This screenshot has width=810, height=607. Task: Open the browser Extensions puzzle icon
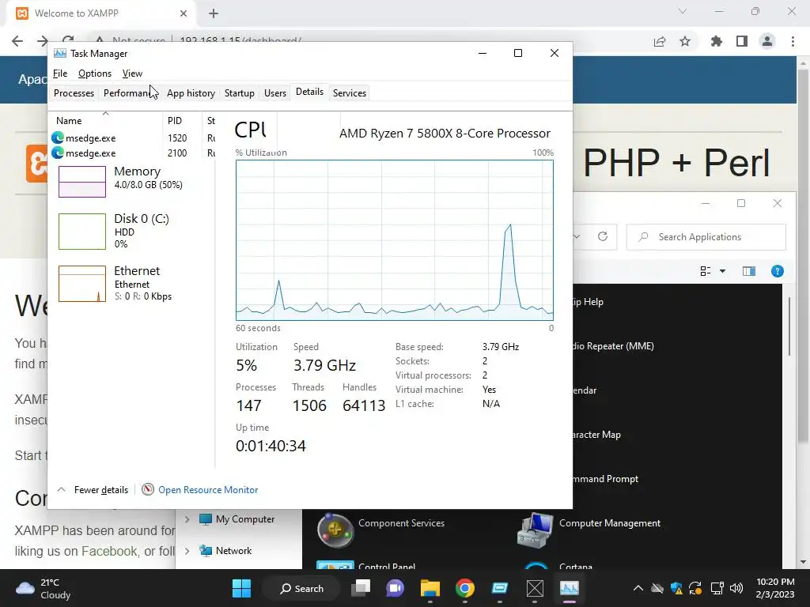click(717, 41)
